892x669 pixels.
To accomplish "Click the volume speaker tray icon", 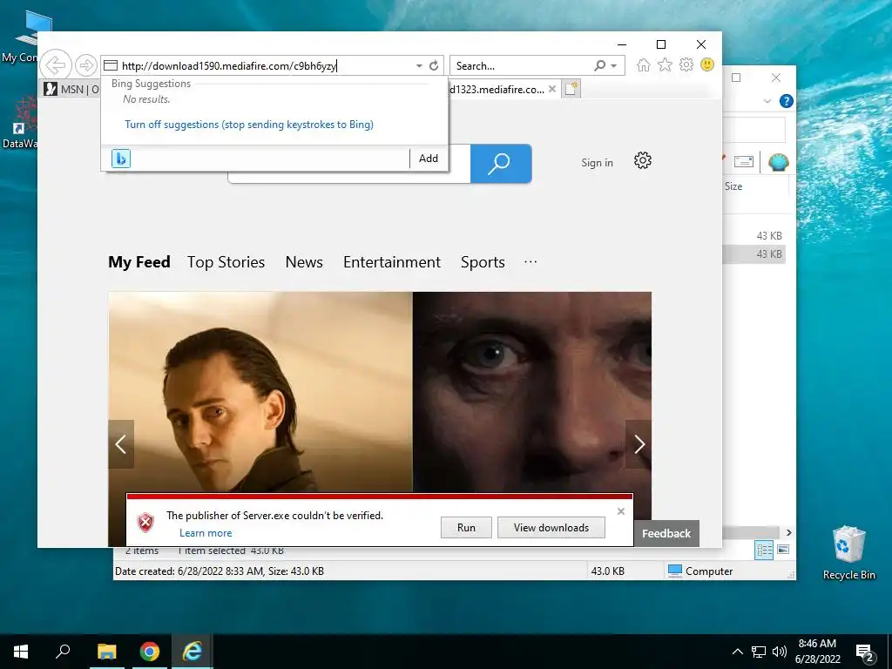I will pos(780,652).
